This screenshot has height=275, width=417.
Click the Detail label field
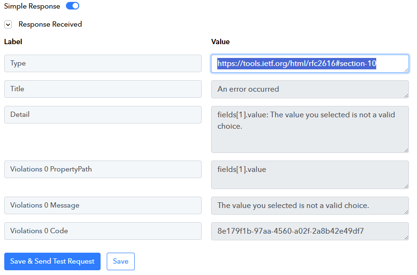pos(102,115)
